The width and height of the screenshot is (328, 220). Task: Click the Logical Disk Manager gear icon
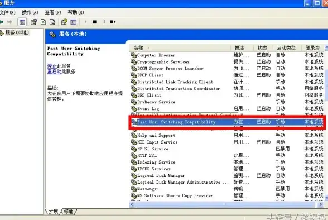133,176
